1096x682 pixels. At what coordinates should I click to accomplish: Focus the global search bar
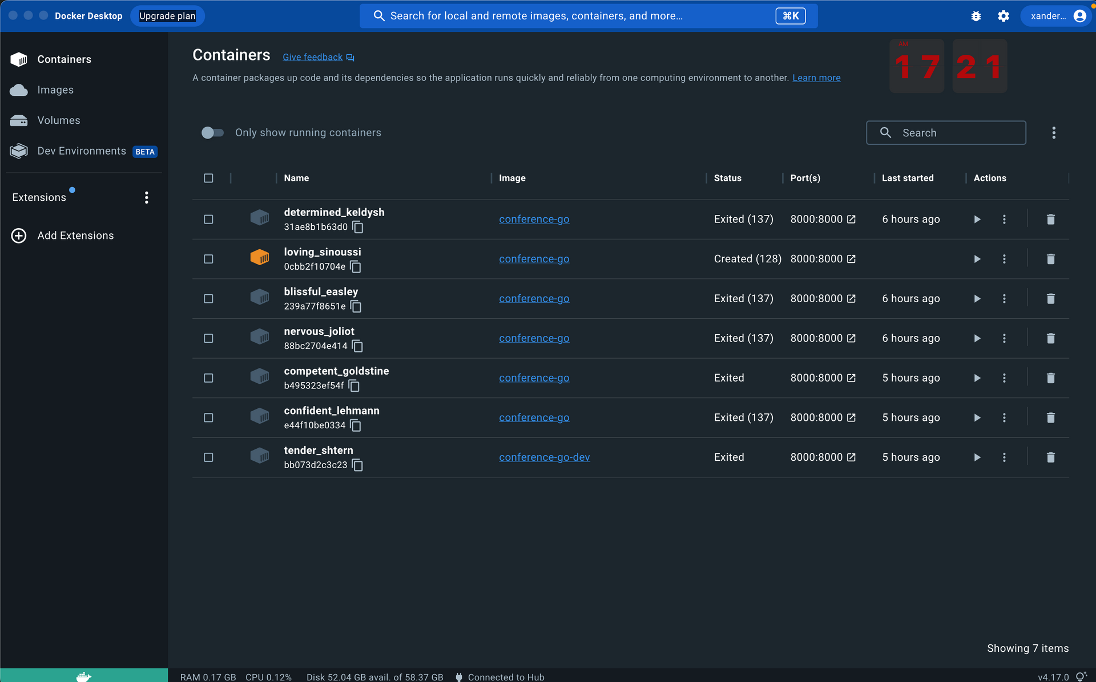tap(589, 16)
